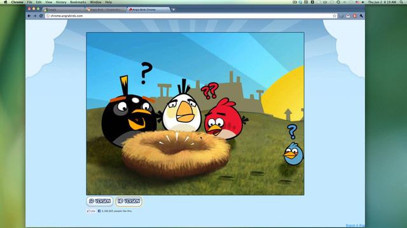Open the Window menu

click(x=95, y=2)
